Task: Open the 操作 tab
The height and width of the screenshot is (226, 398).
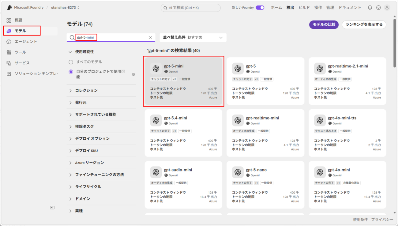Action: point(318,8)
